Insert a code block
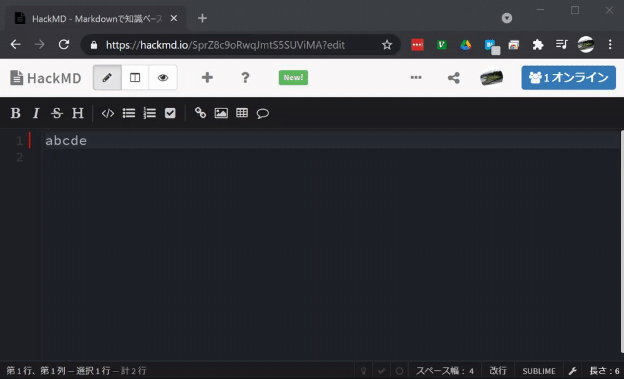Viewport: 624px width, 379px height. [x=107, y=113]
